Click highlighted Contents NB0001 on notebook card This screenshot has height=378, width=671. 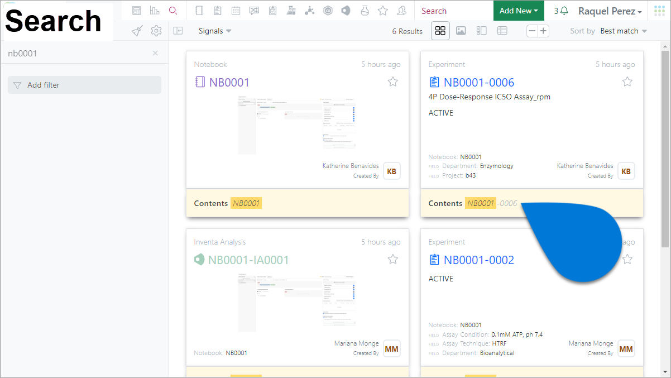click(x=246, y=203)
